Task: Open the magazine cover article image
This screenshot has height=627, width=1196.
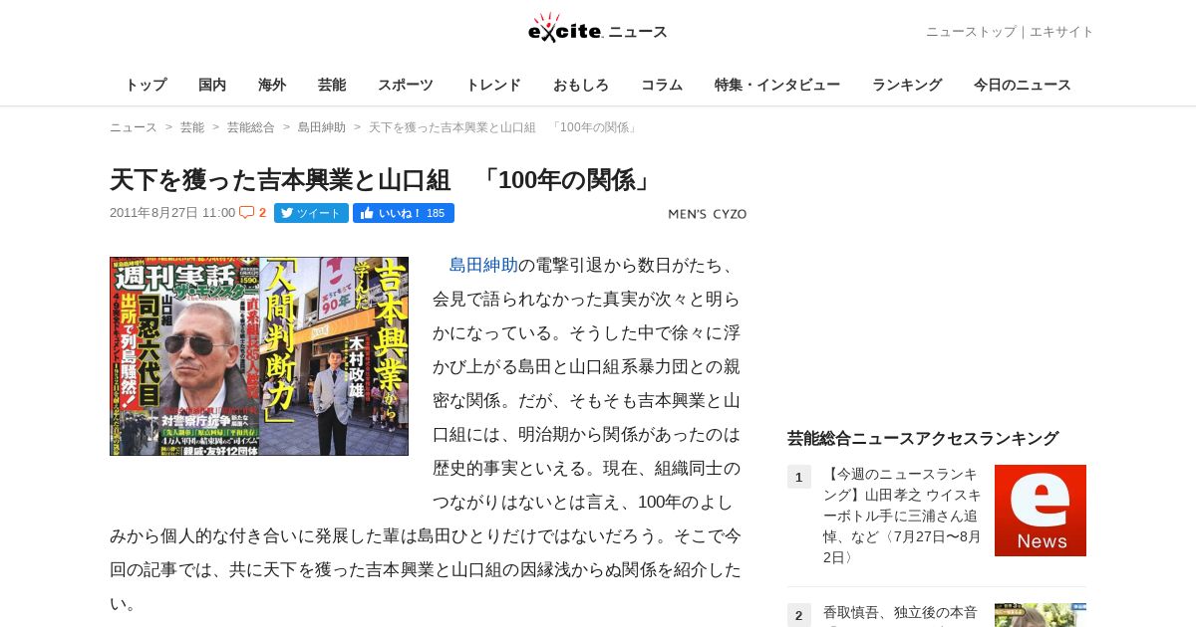Action: (x=259, y=356)
